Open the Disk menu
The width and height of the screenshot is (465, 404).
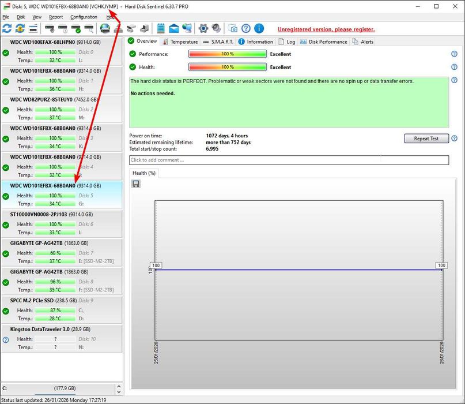(x=21, y=17)
